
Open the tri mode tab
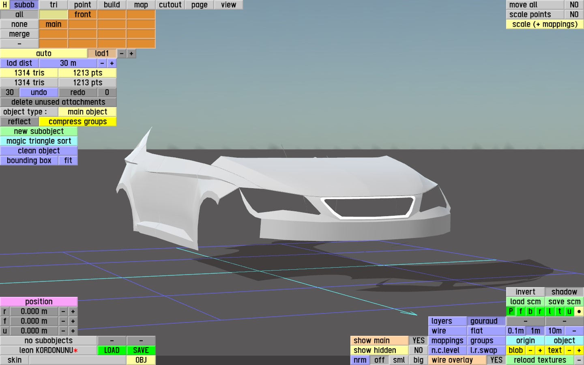[54, 5]
